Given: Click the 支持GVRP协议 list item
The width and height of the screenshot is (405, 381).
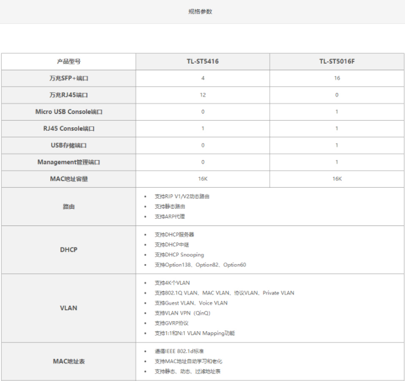Looking at the screenshot, I should pyautogui.click(x=172, y=323).
